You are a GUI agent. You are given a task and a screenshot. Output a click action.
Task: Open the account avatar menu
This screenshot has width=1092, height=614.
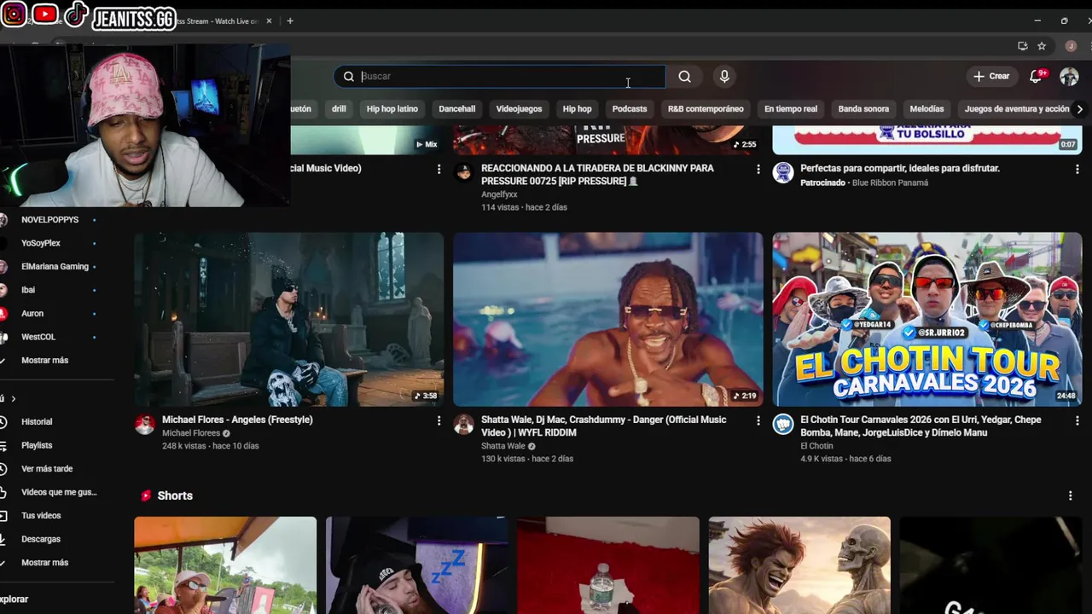click(1069, 77)
